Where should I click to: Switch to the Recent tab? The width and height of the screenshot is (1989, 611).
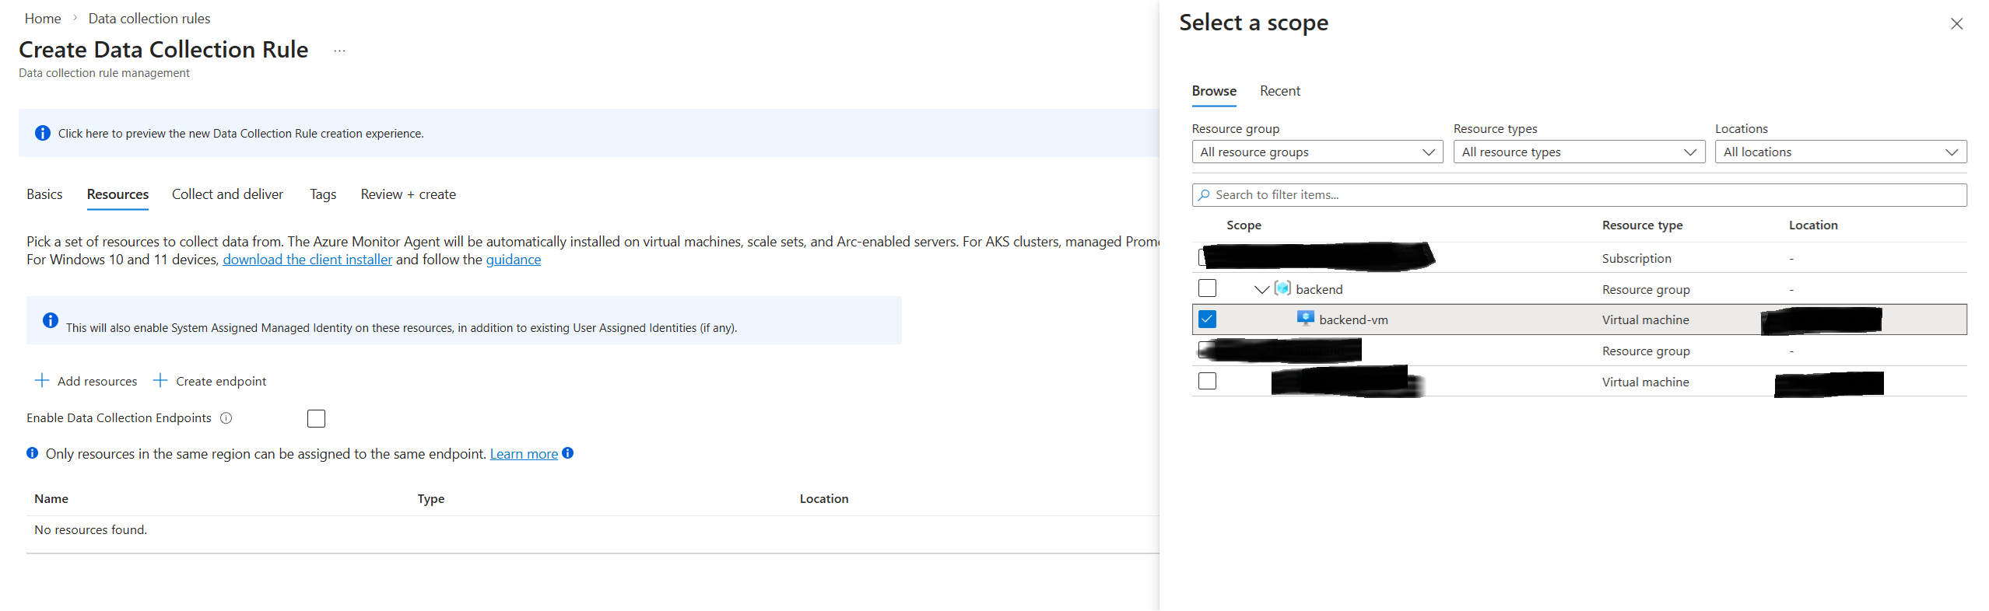[1280, 91]
